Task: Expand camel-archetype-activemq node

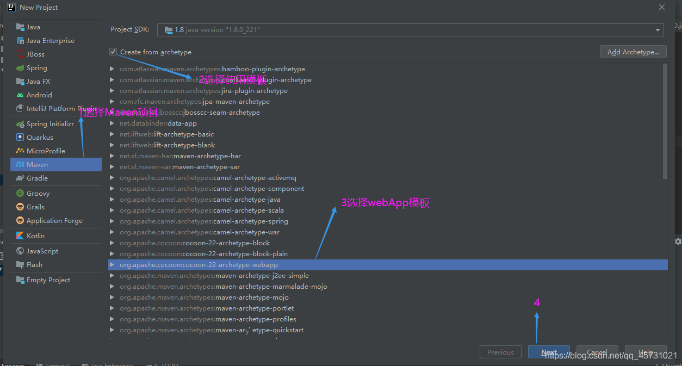Action: (x=112, y=178)
